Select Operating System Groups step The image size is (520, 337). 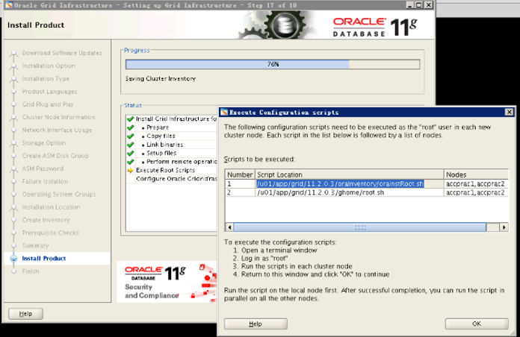click(x=59, y=195)
